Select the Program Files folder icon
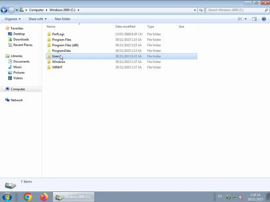Image resolution: width=270 pixels, height=202 pixels. point(49,39)
